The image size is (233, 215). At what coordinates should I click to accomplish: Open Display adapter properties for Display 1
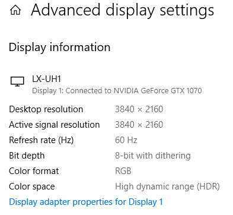point(86,202)
